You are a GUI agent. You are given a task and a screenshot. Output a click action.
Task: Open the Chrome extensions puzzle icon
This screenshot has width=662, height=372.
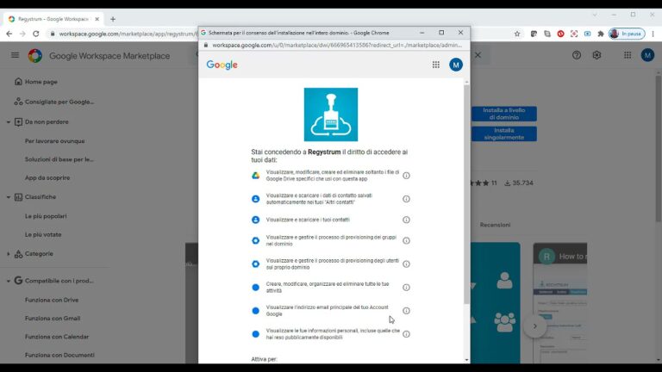[x=600, y=34]
